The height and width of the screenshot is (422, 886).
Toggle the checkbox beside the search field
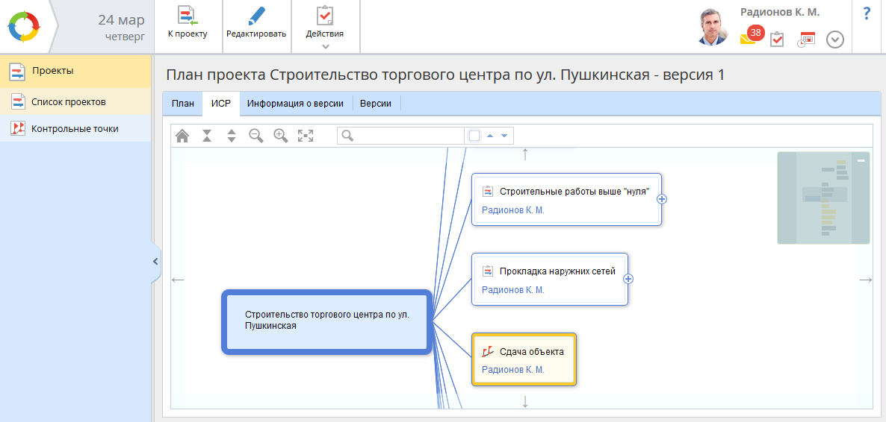pos(474,136)
